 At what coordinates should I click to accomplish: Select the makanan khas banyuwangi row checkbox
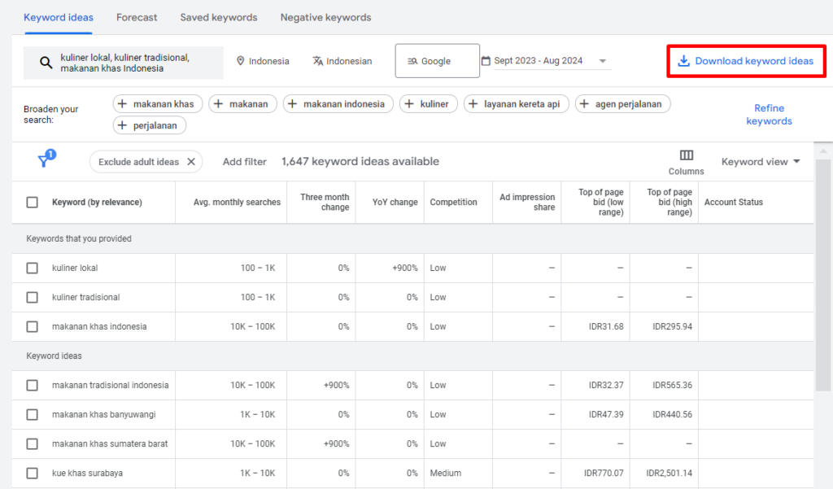tap(33, 415)
